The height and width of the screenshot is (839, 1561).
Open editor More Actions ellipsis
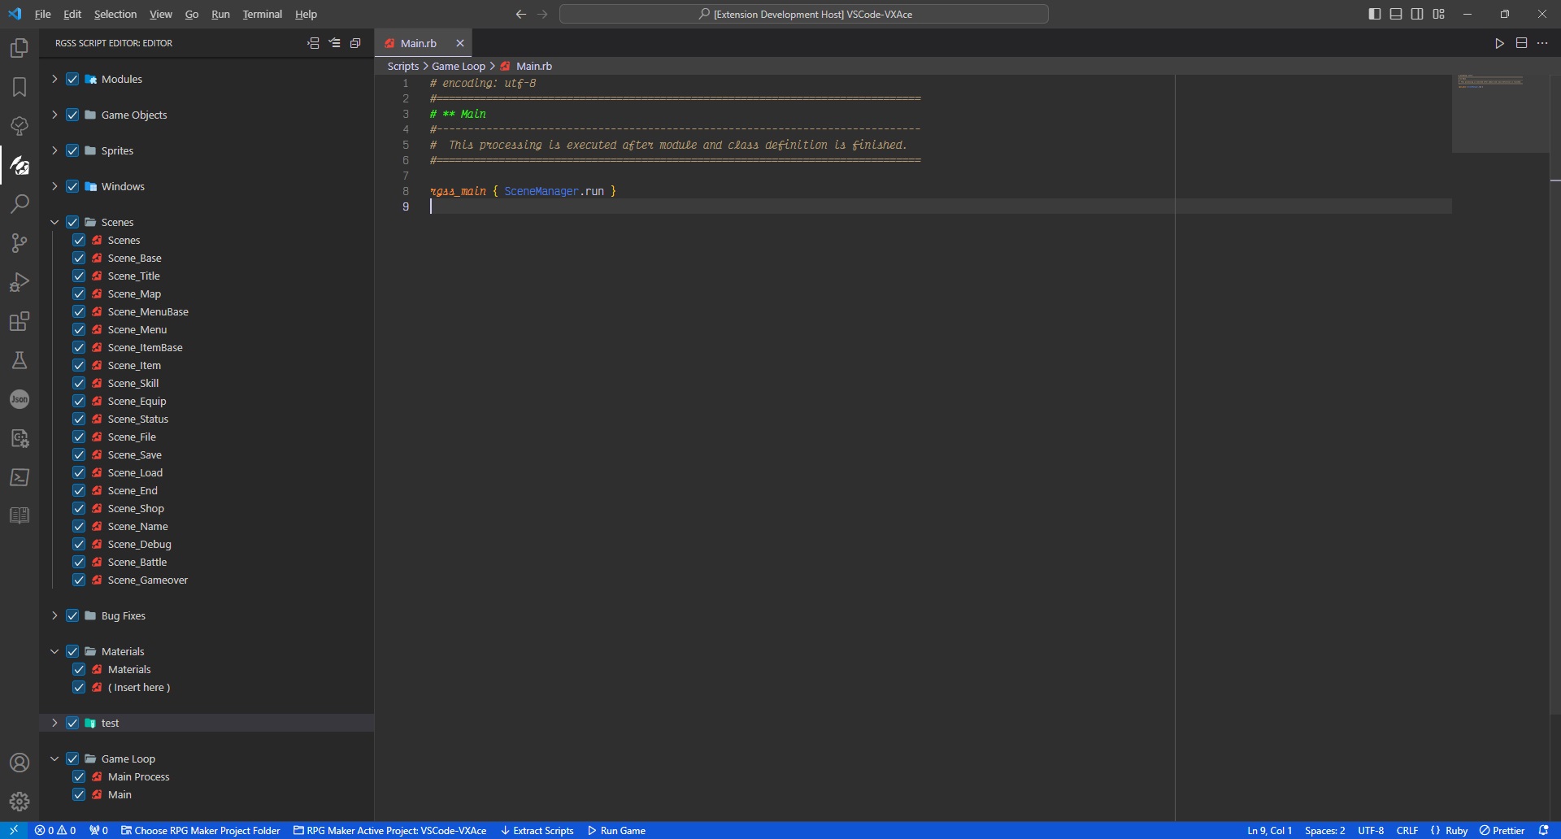(1542, 43)
